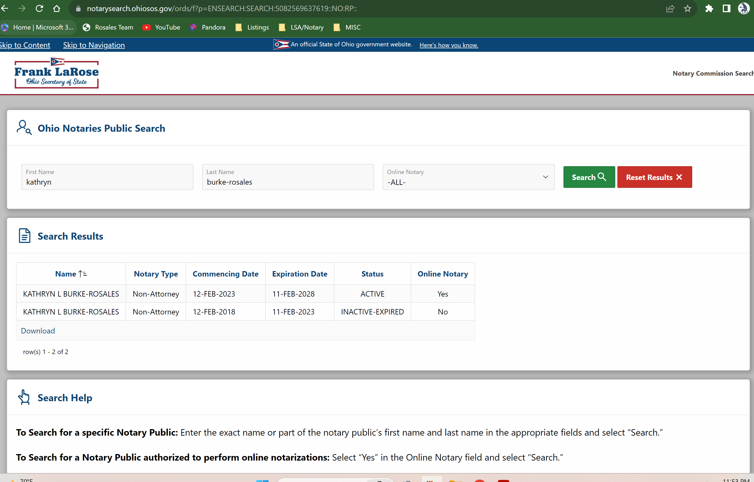This screenshot has height=482, width=754.
Task: Click the Here's how you know link
Action: pos(449,45)
